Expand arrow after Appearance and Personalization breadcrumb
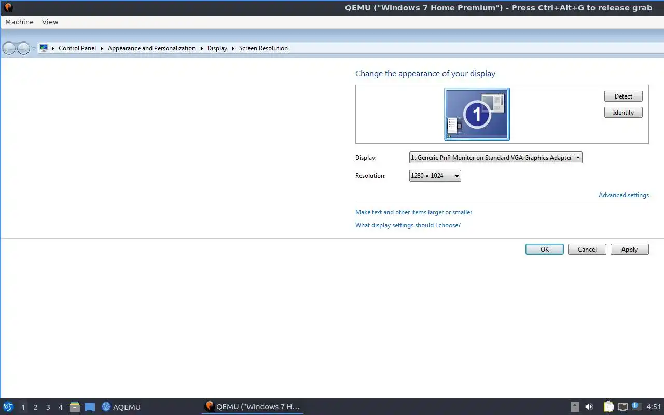Image resolution: width=664 pixels, height=415 pixels. pos(202,48)
